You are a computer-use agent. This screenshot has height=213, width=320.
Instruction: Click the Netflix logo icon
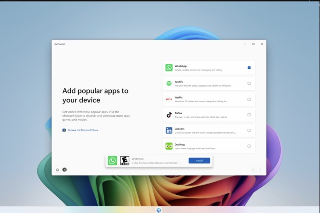(x=169, y=99)
